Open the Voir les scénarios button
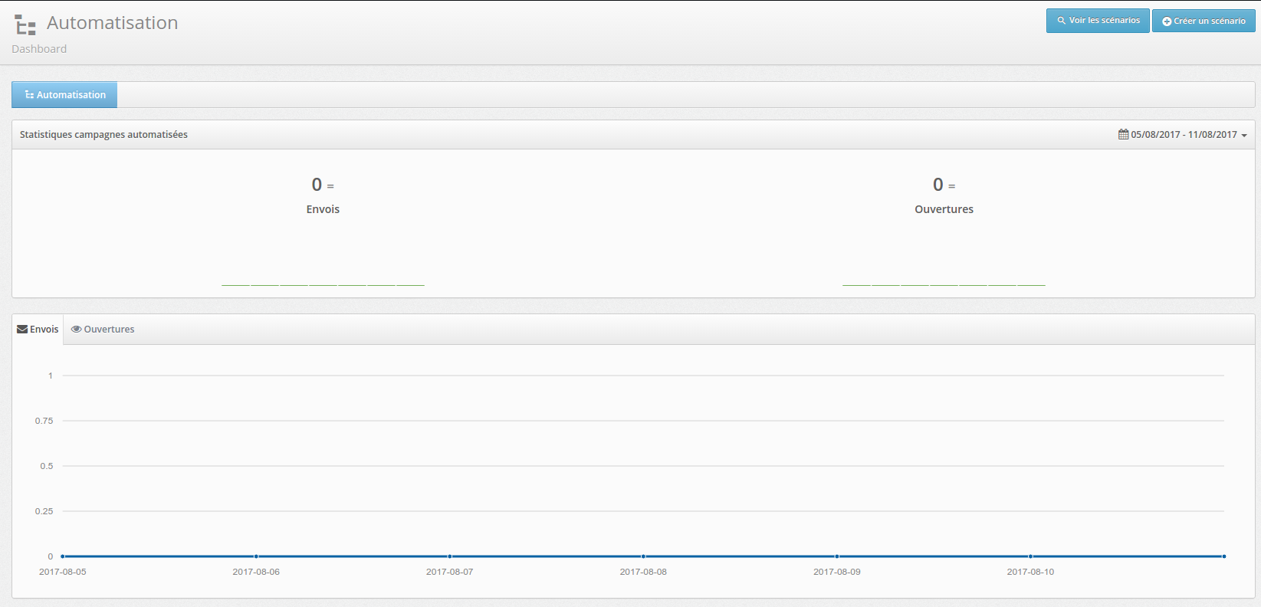1261x607 pixels. pos(1097,21)
